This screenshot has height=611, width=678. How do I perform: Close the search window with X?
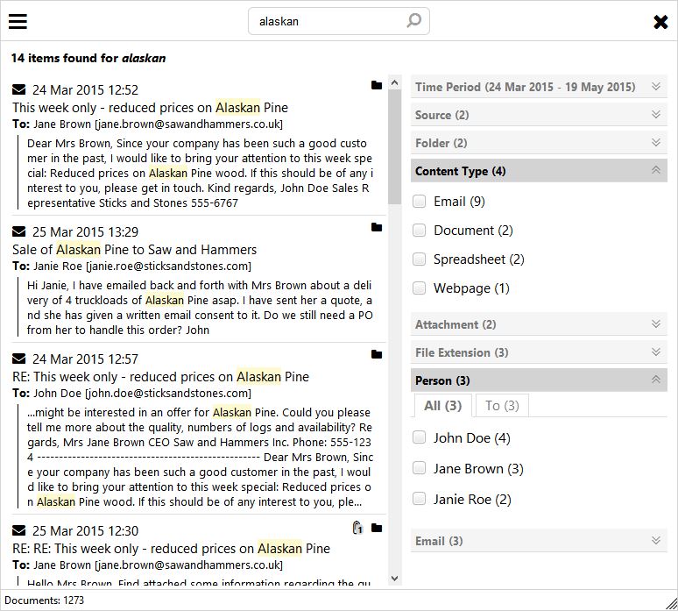click(x=660, y=22)
